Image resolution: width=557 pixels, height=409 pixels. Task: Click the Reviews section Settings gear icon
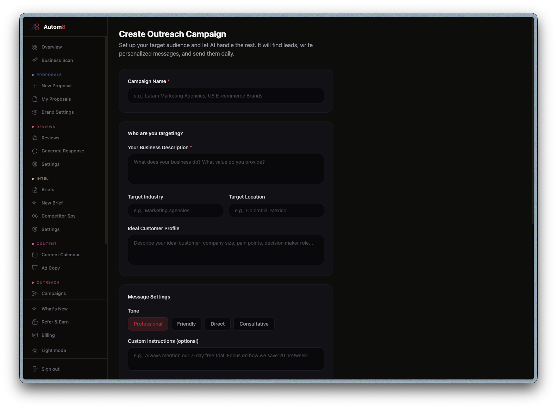[35, 164]
